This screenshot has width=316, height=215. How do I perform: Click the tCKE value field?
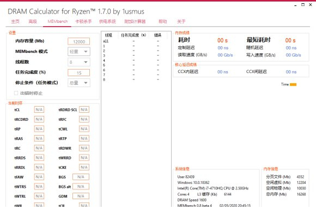pos(84,167)
